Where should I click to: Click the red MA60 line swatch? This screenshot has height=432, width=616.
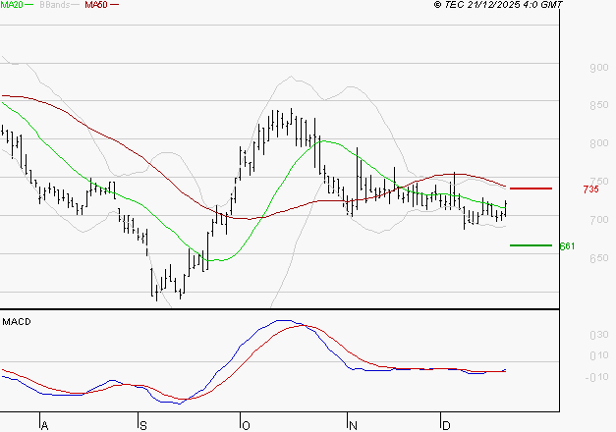pyautogui.click(x=115, y=6)
